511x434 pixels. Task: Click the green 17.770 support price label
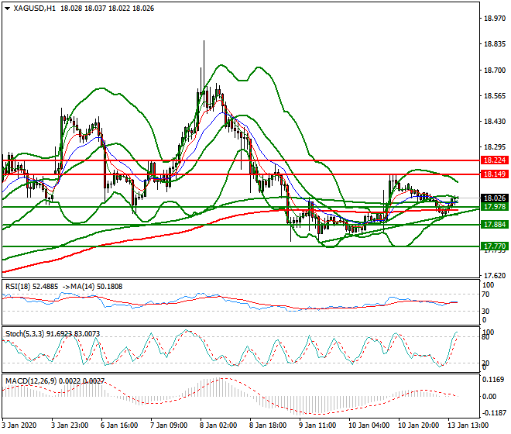click(x=495, y=246)
